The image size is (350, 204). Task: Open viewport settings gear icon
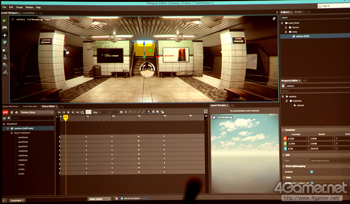tap(13, 19)
